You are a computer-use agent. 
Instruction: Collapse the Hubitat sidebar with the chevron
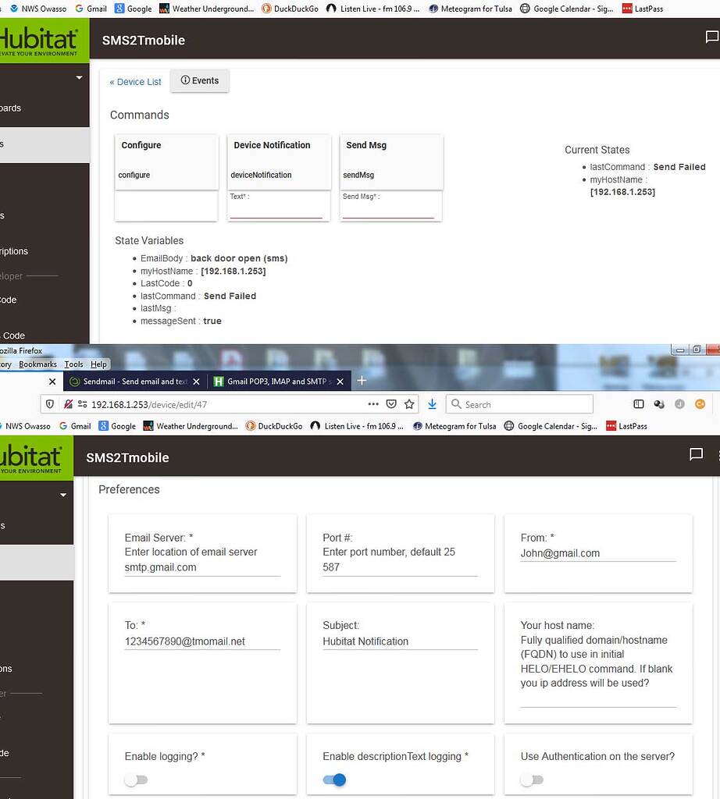point(77,78)
